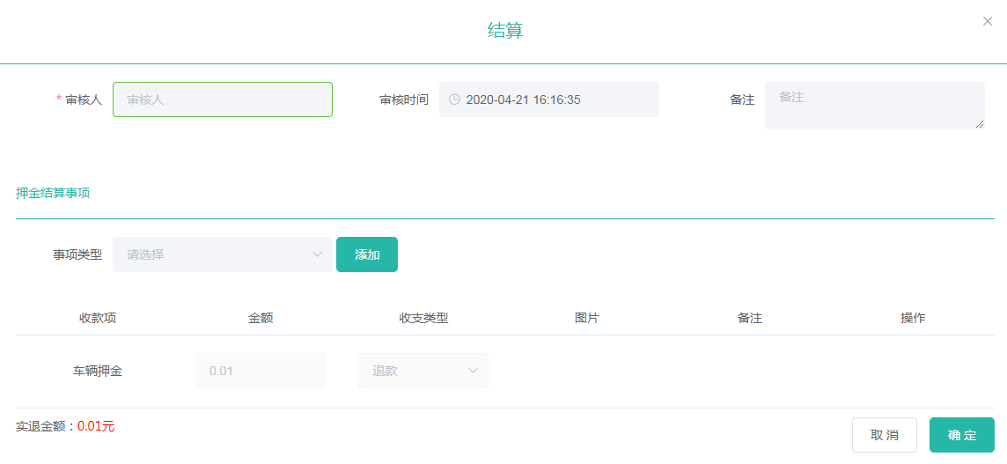The width and height of the screenshot is (1007, 464).
Task: Close the 结算 dialog with the X icon
Action: [x=988, y=21]
